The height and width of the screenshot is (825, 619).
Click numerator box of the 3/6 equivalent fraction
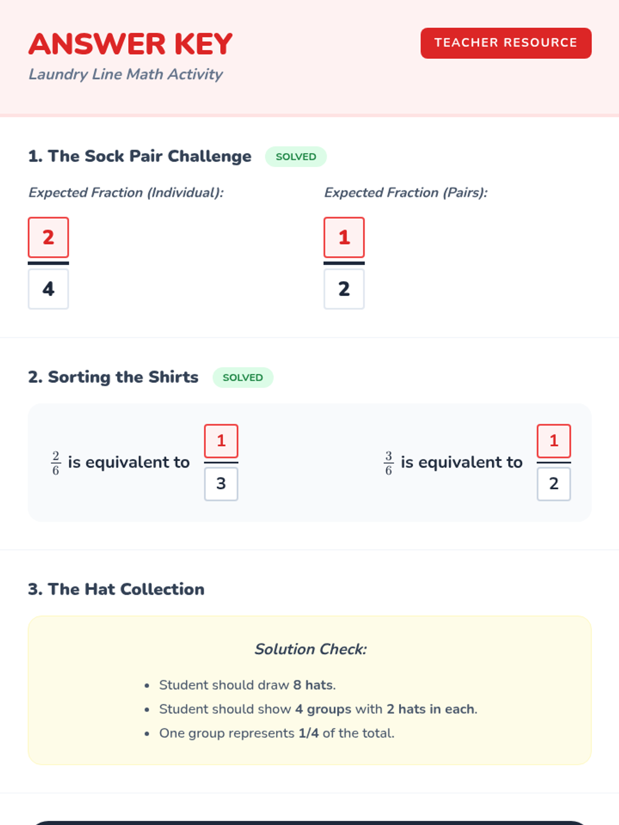[553, 441]
